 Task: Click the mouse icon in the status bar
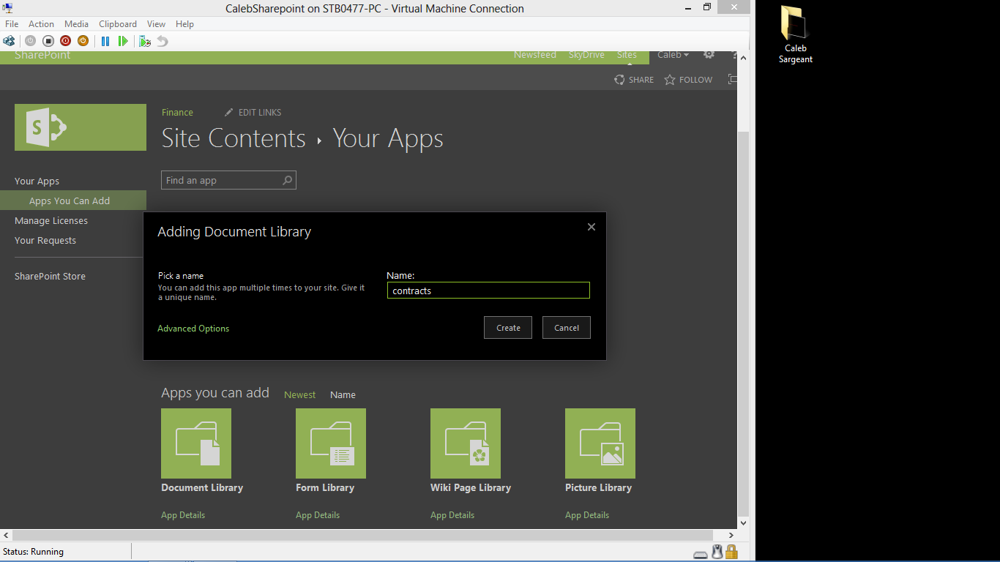(x=717, y=552)
